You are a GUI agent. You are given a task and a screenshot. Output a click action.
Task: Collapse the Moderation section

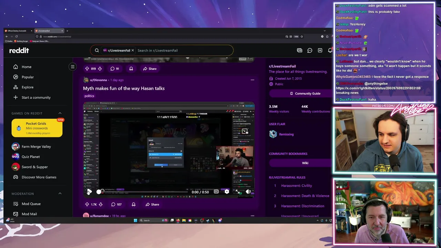point(60,194)
